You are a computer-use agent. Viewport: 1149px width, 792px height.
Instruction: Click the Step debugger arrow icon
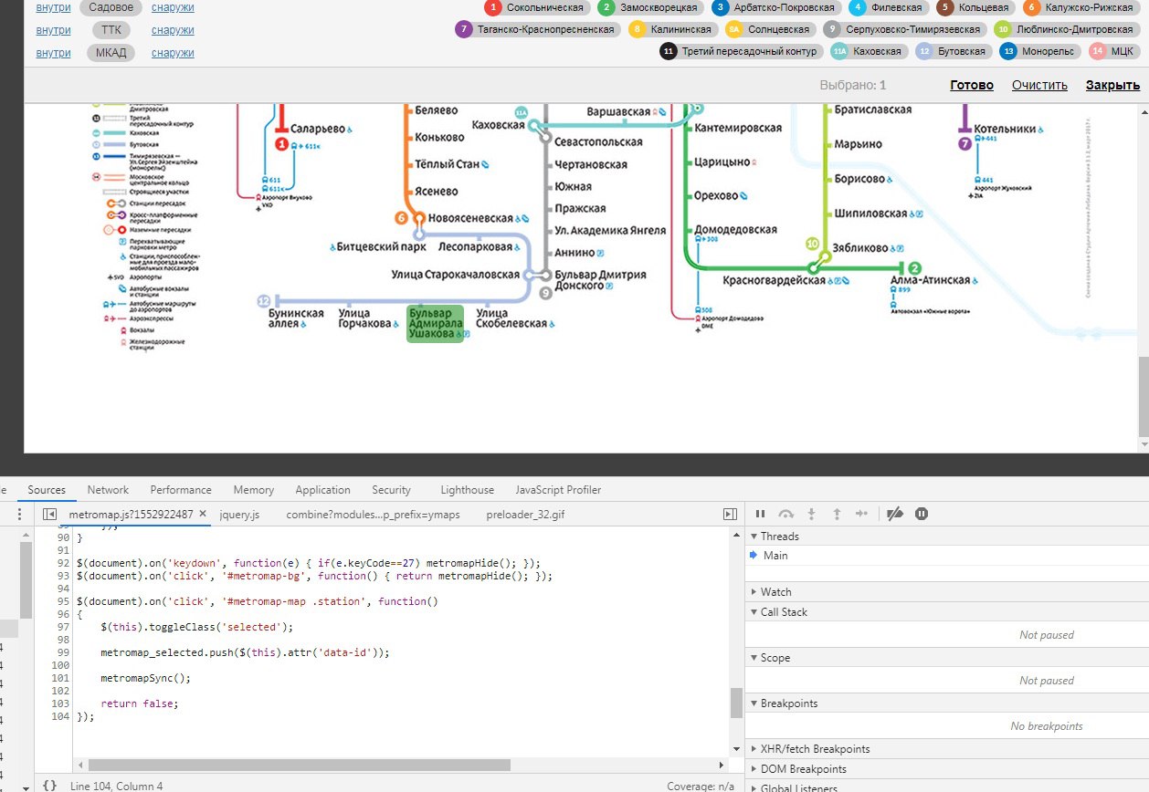click(861, 515)
